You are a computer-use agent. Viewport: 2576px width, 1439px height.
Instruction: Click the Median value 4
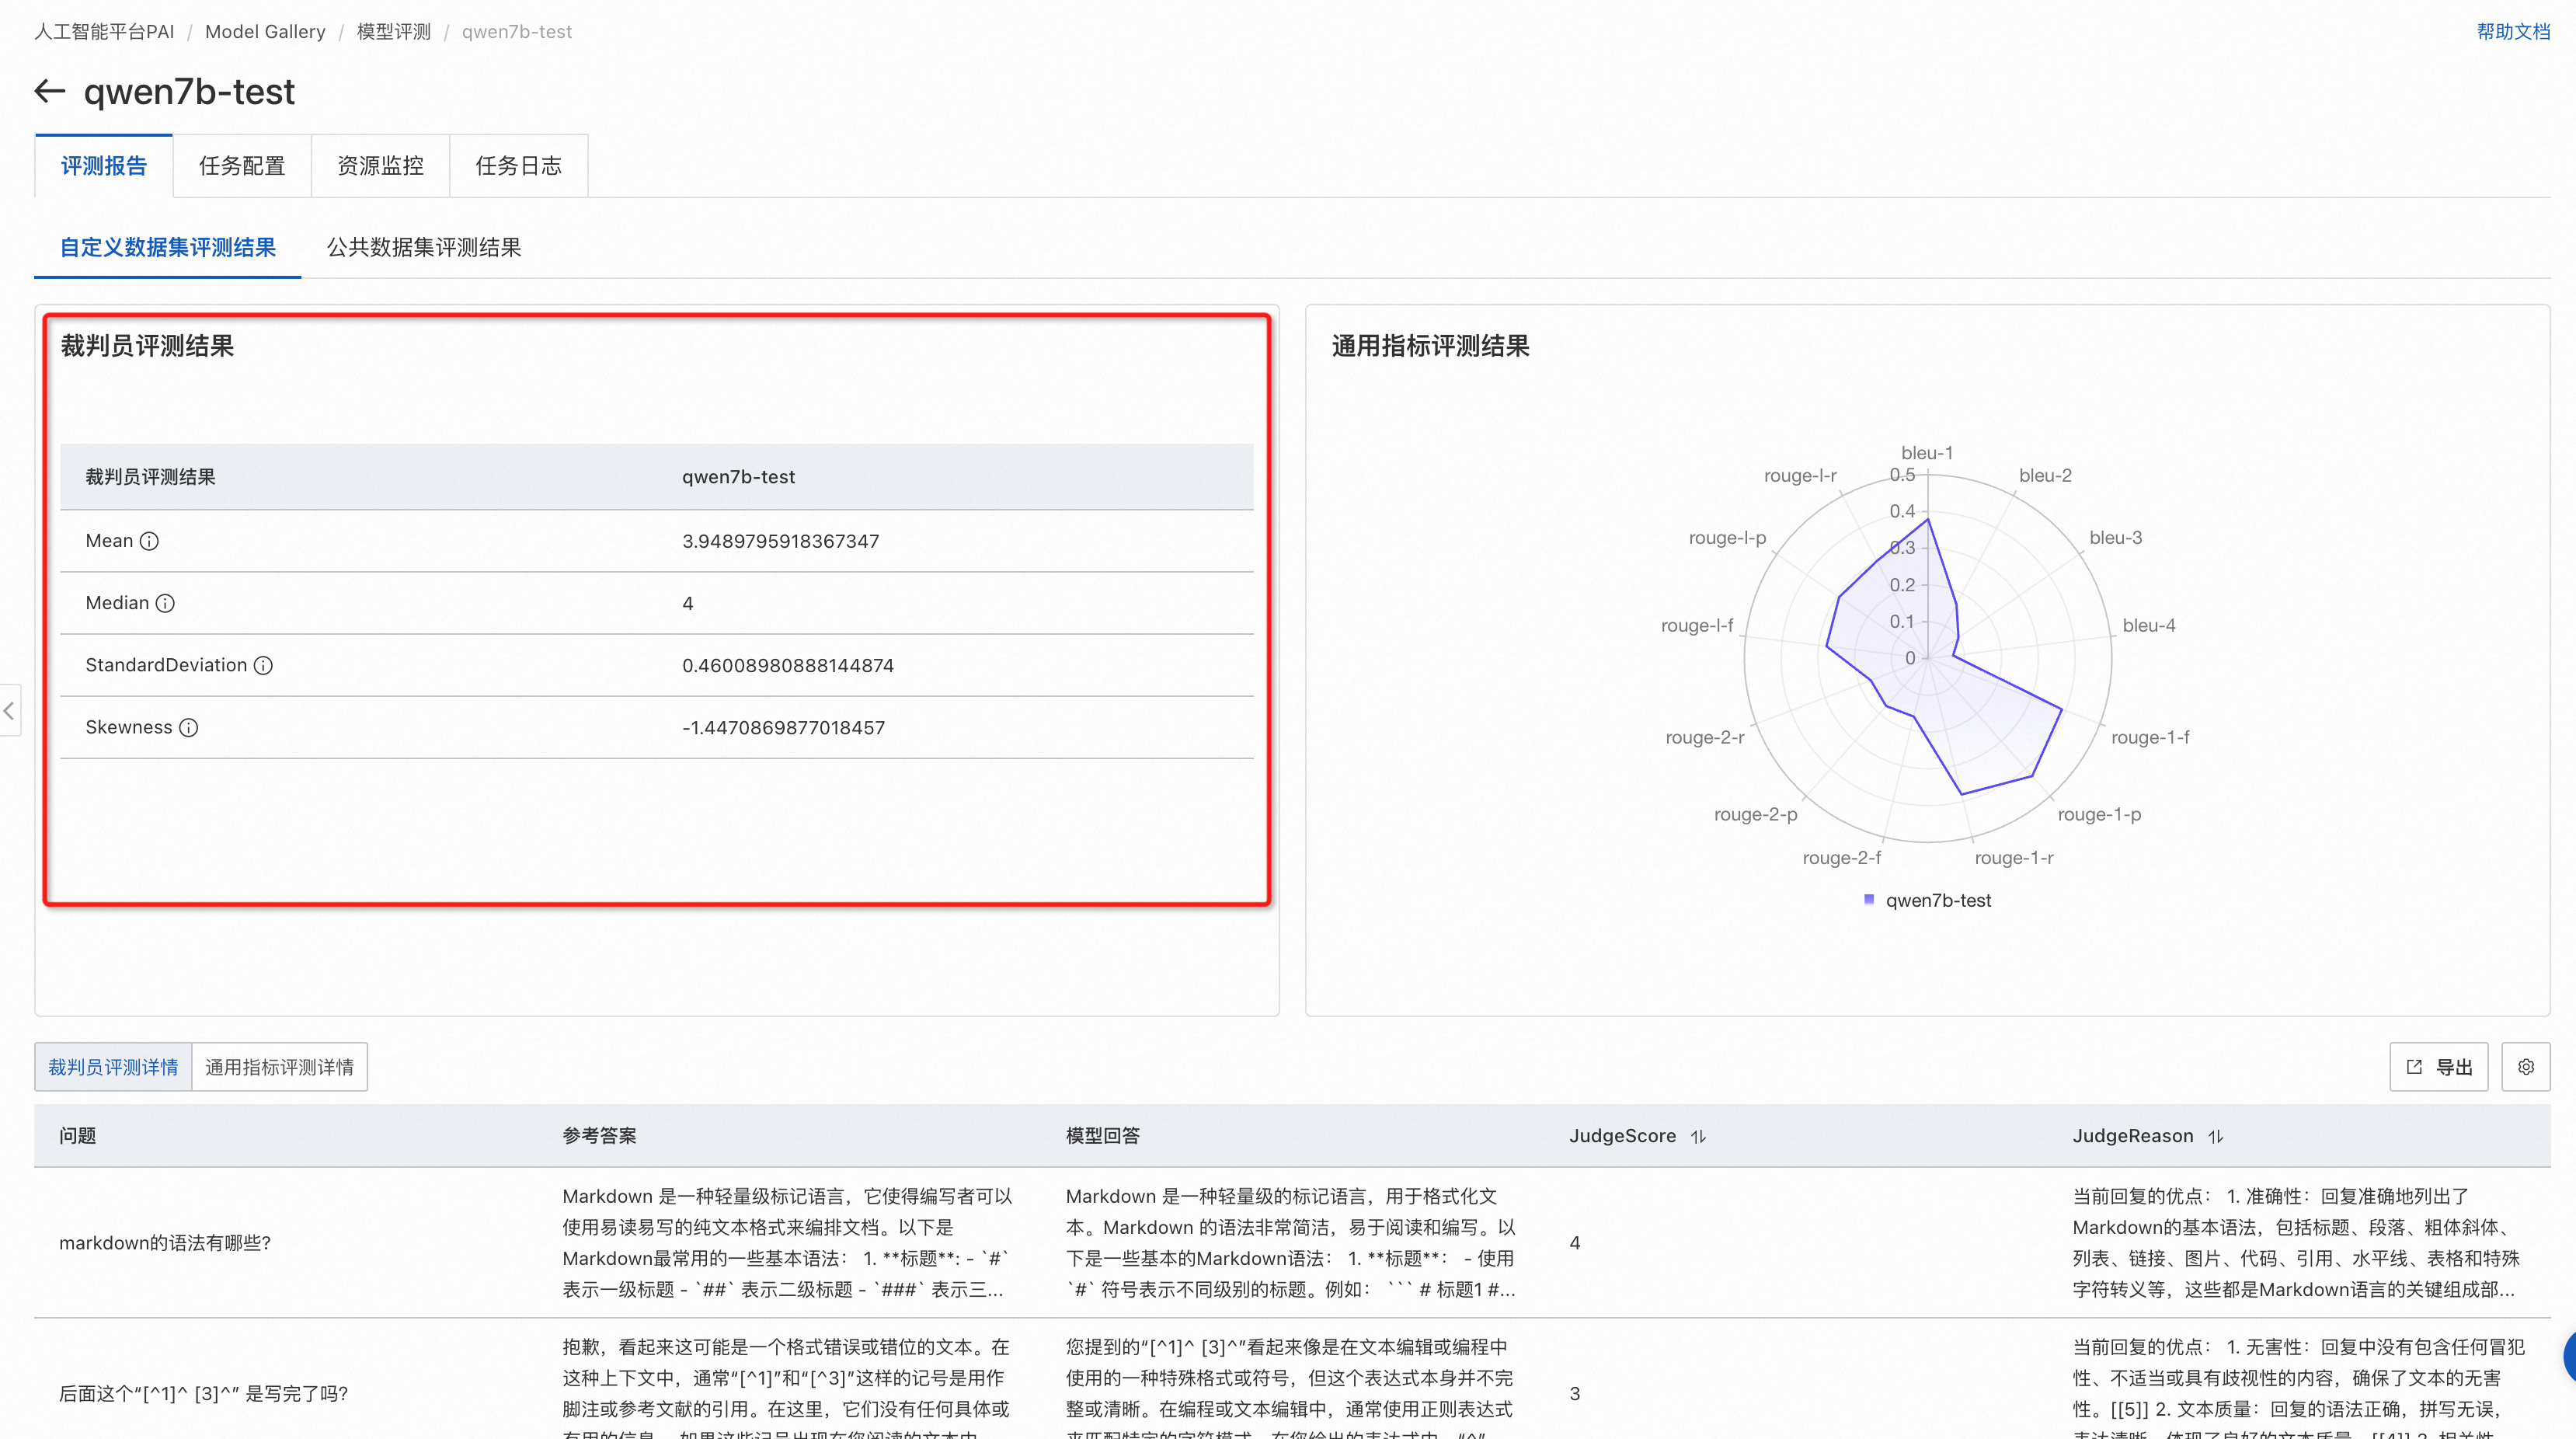(x=687, y=603)
